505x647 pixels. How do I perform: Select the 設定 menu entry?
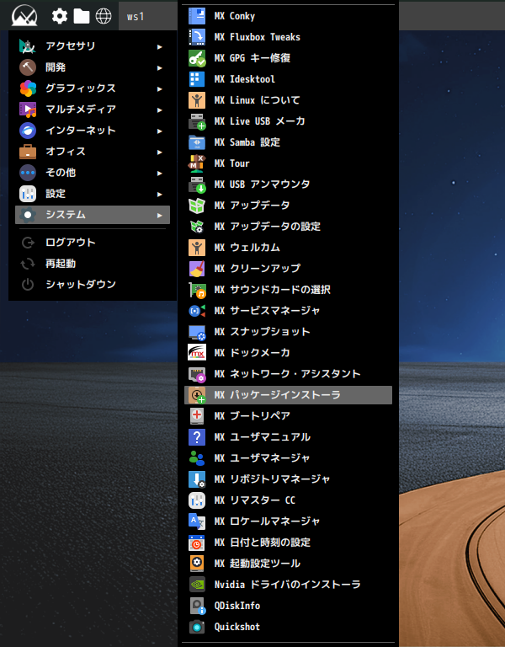(x=93, y=194)
